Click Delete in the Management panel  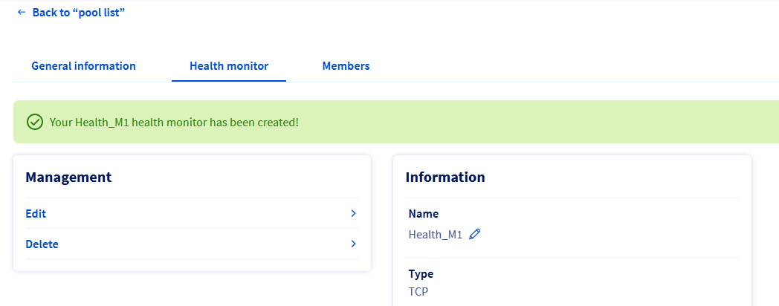click(42, 244)
